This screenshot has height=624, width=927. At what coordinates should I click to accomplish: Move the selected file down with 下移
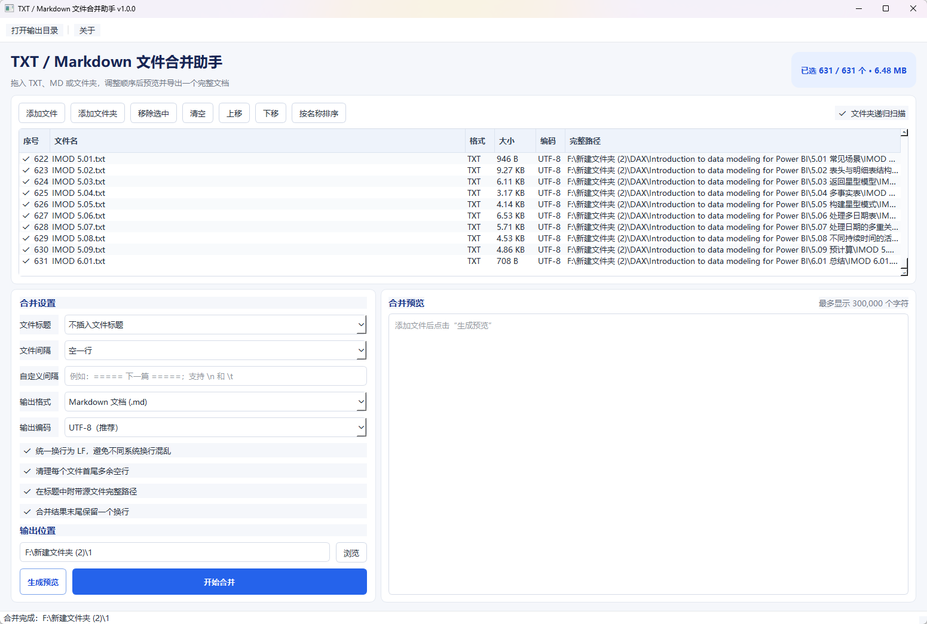pos(271,113)
